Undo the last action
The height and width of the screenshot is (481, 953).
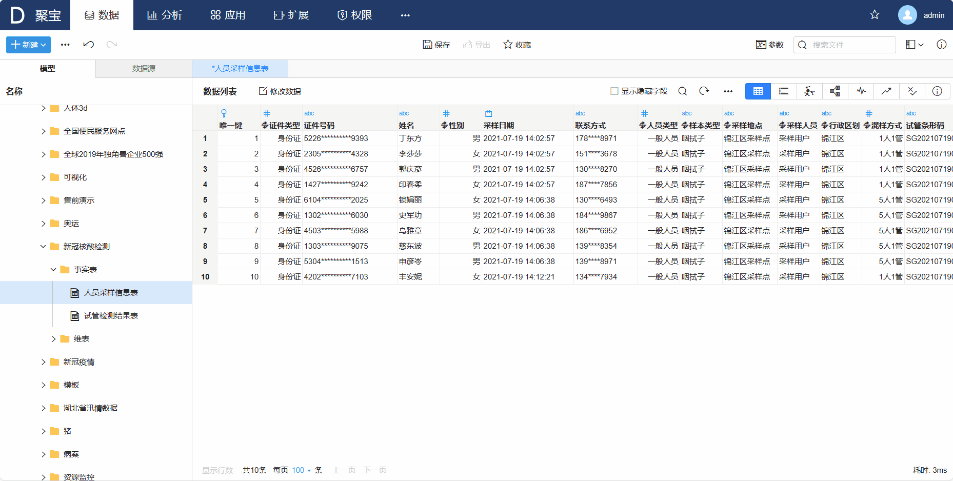pos(89,45)
